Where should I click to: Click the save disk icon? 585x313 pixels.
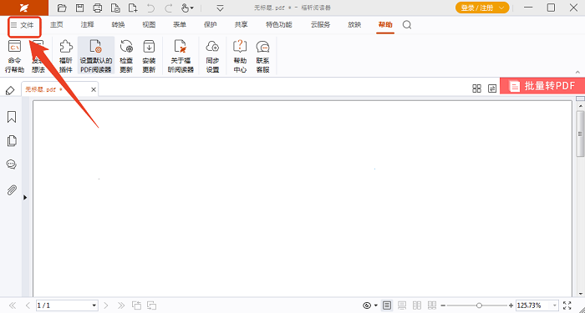click(x=80, y=8)
